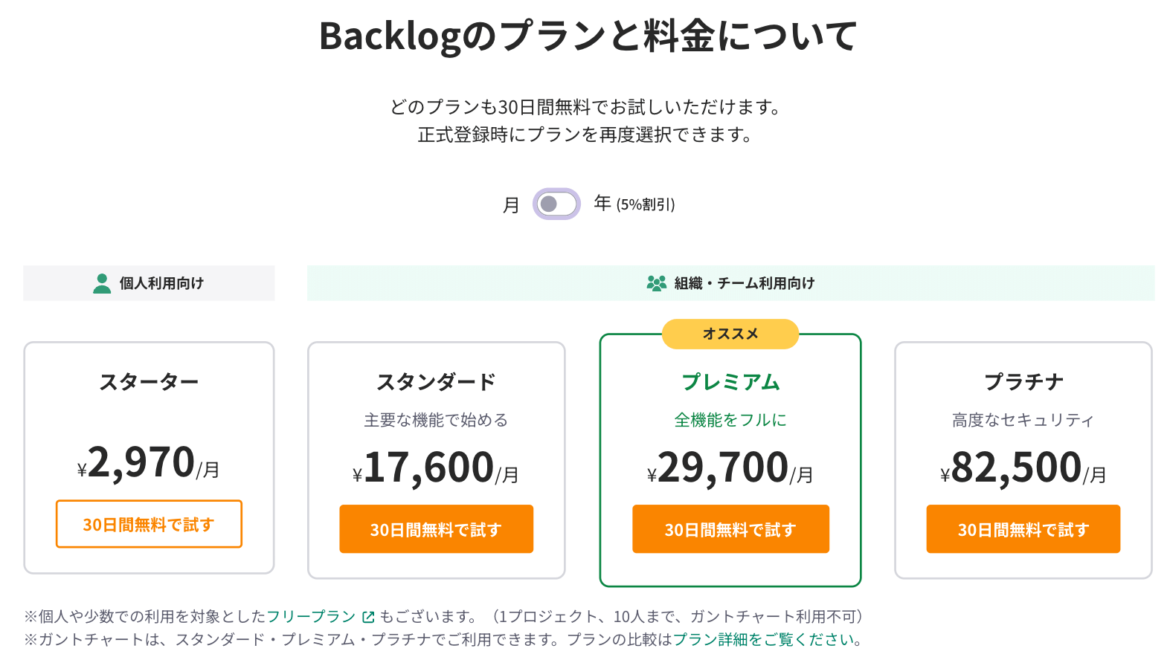1170x660 pixels.
Task: Start the 30-day free trial for スターター
Action: 149,524
